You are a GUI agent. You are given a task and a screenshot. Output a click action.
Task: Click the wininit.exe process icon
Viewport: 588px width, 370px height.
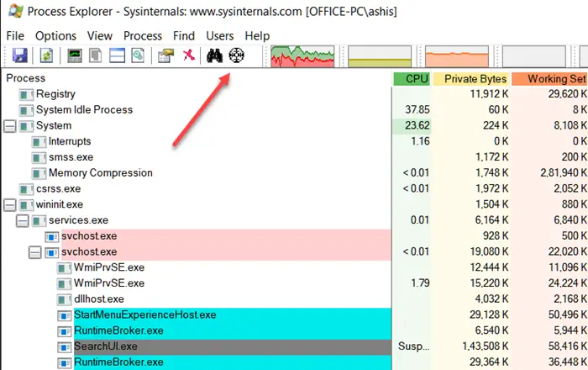coord(26,205)
